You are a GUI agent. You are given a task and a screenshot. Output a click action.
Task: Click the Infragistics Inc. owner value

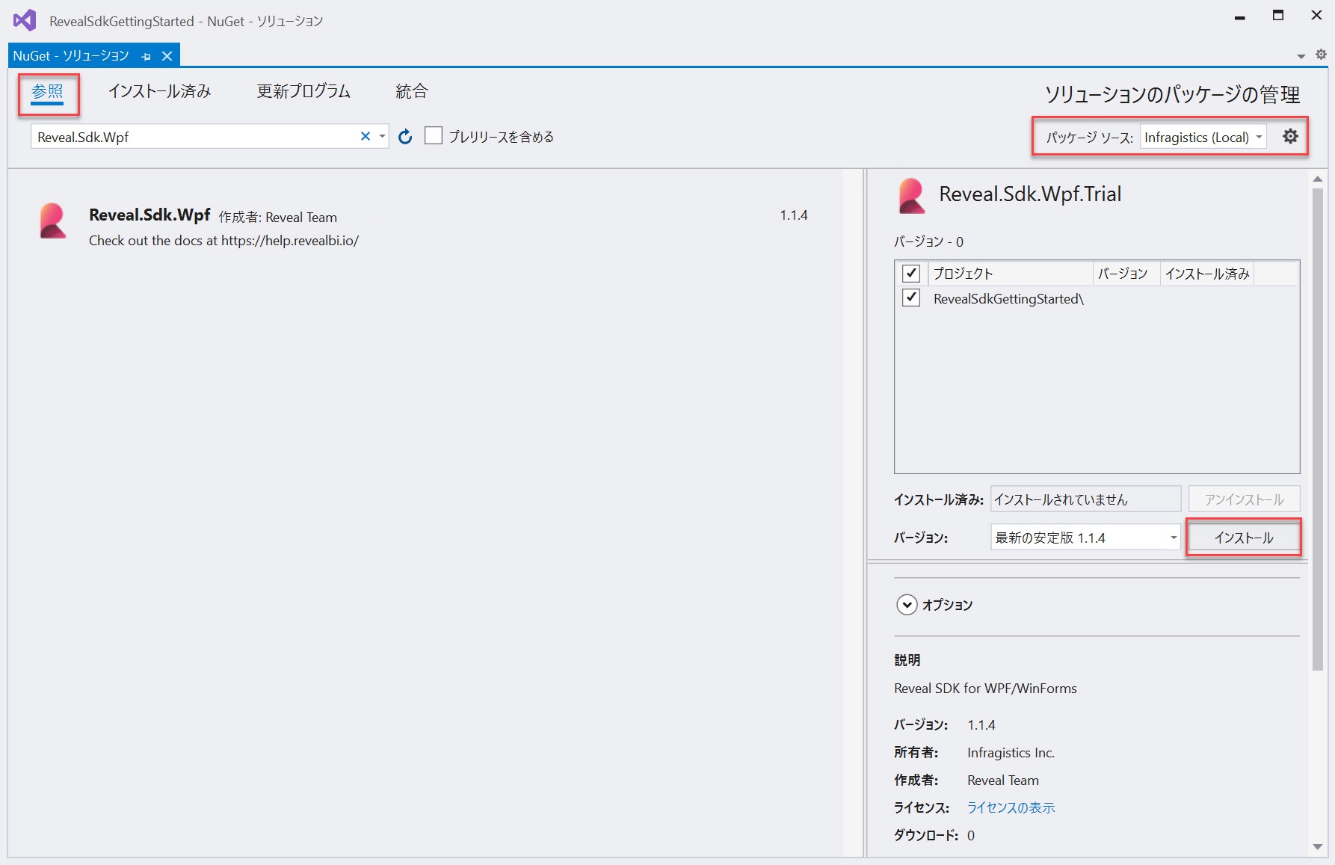pyautogui.click(x=1011, y=752)
